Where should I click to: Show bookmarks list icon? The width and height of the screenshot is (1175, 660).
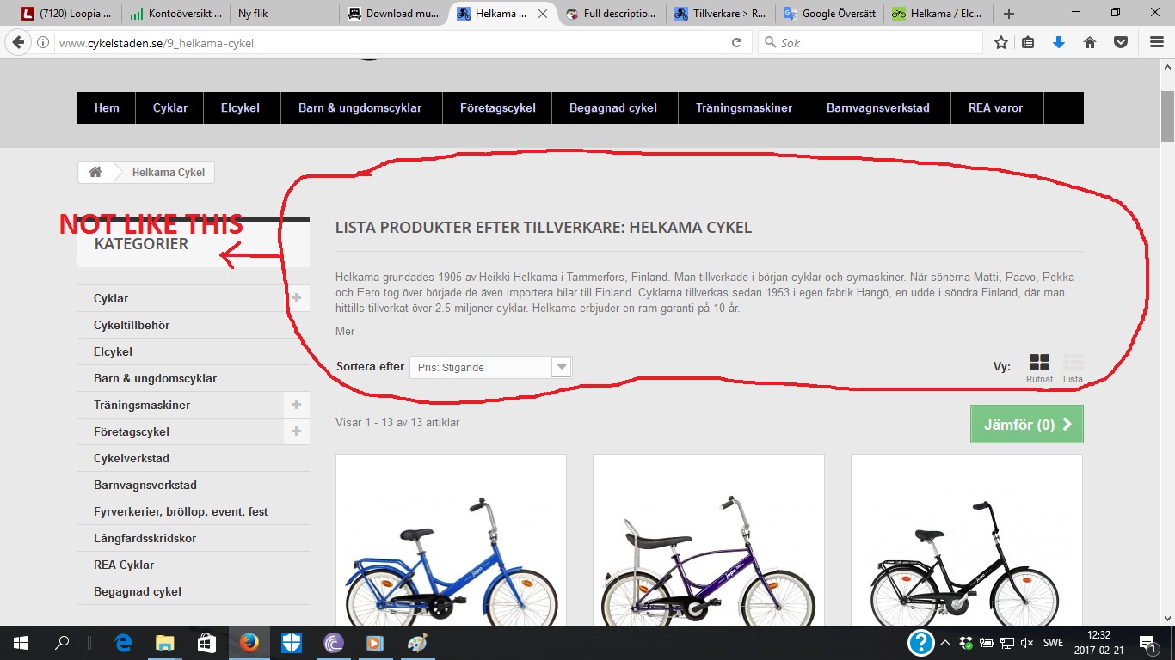pyautogui.click(x=1029, y=43)
